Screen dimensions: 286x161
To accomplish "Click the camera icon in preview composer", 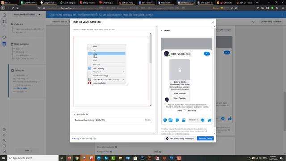I will [171, 120].
